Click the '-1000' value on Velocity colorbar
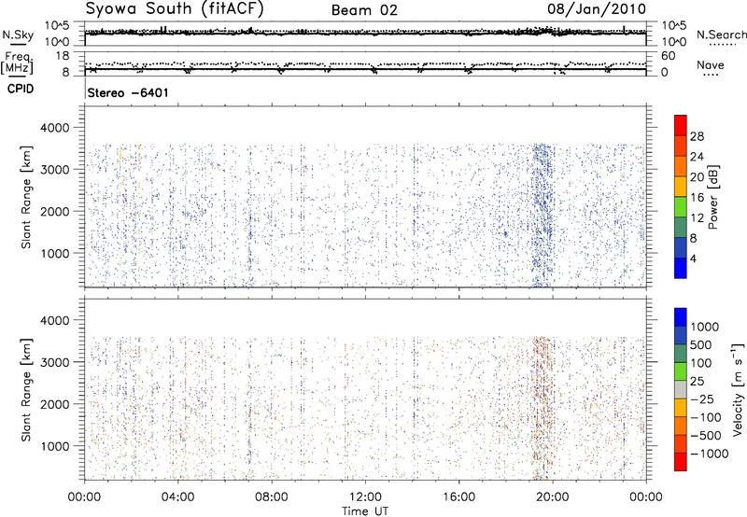Screen dimensions: 747x517 pos(709,454)
